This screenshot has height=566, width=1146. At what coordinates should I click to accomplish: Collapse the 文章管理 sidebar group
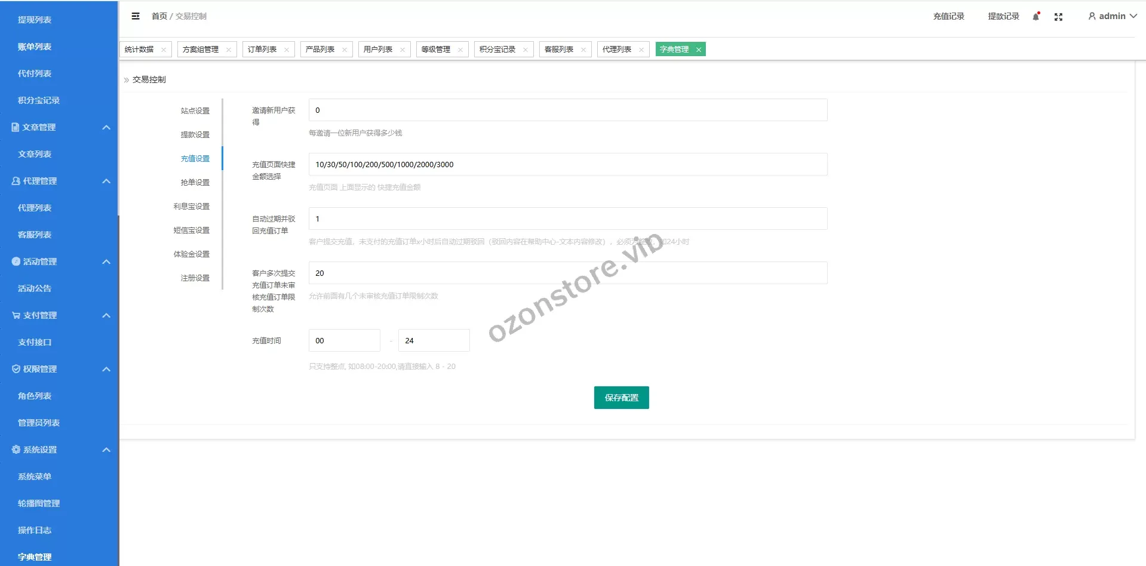tap(106, 127)
